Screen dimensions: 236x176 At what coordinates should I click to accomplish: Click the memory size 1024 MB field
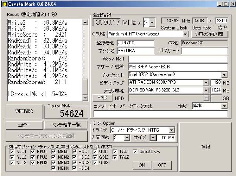point(216,90)
